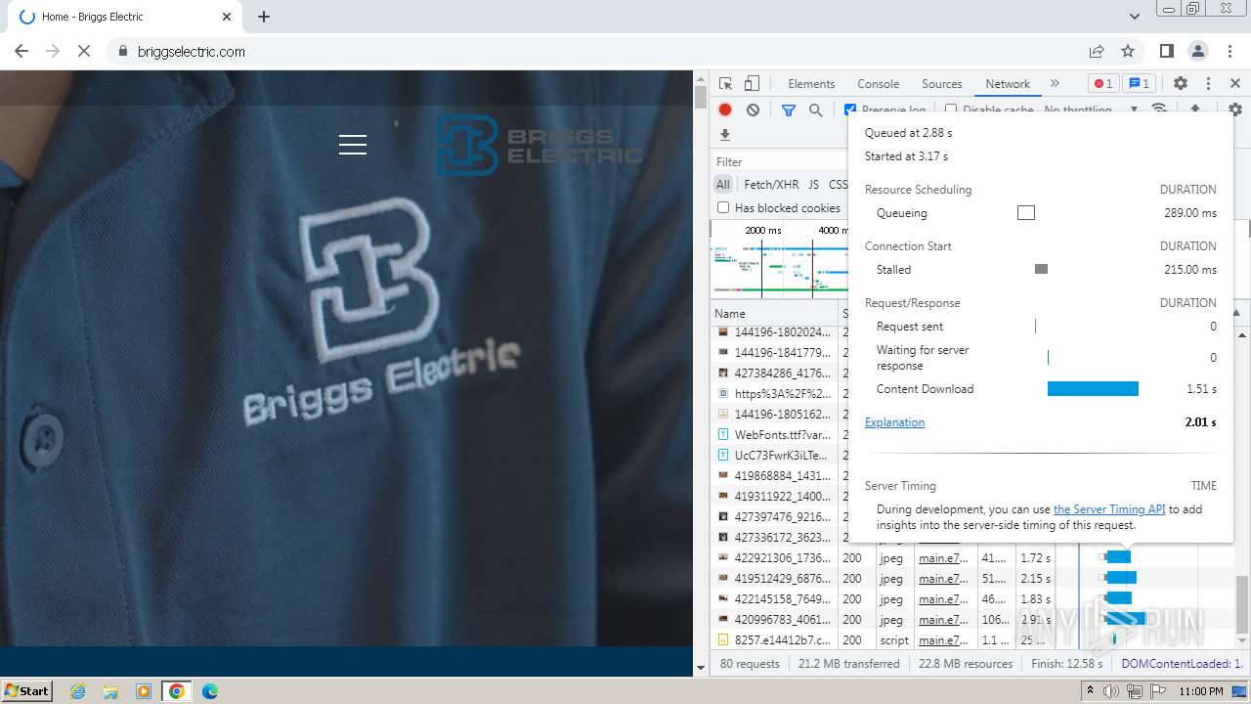Screen dimensions: 1251x704
Task: Switch to the Console tab
Action: pyautogui.click(x=879, y=84)
